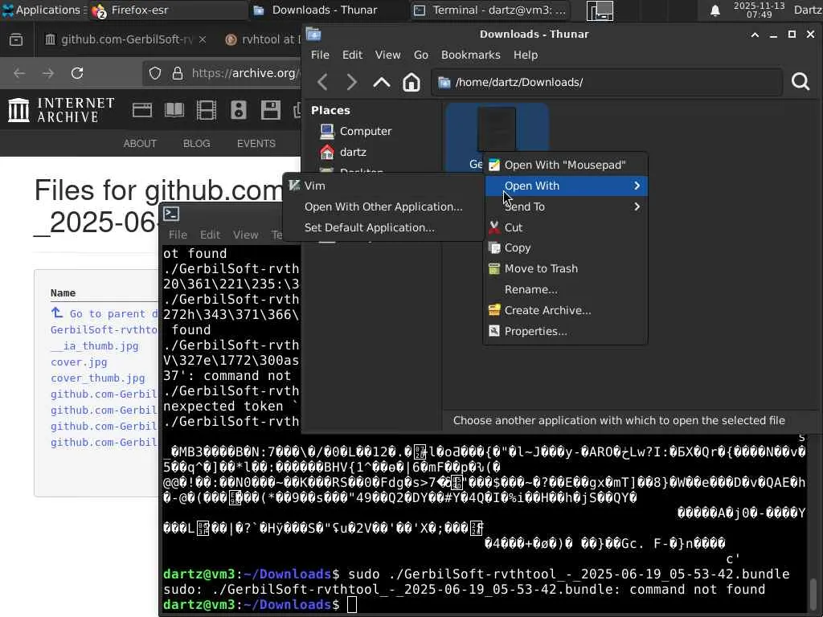The image size is (823, 617).
Task: Open Thunar Bookmarks menu
Action: point(470,55)
